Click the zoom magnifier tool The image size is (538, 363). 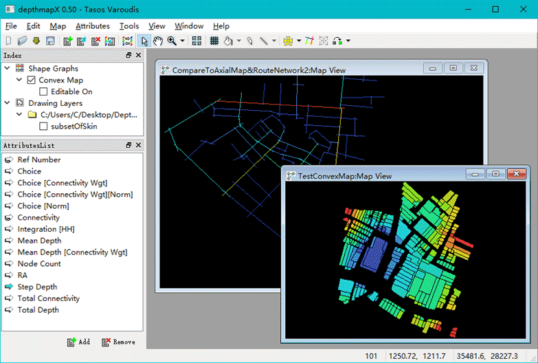click(x=171, y=41)
